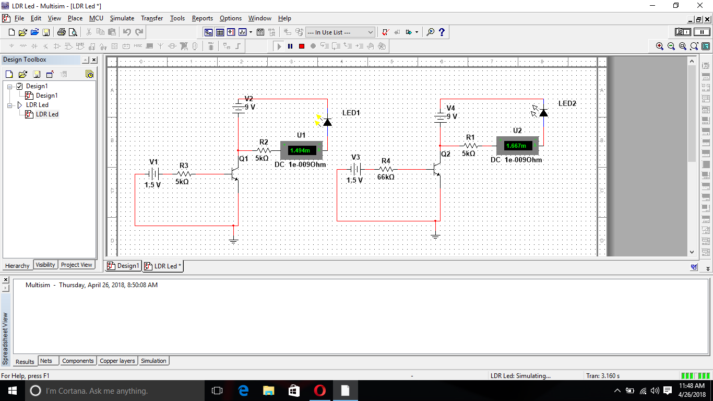The height and width of the screenshot is (401, 713).
Task: Switch to the Hierarchy tab
Action: click(x=17, y=266)
